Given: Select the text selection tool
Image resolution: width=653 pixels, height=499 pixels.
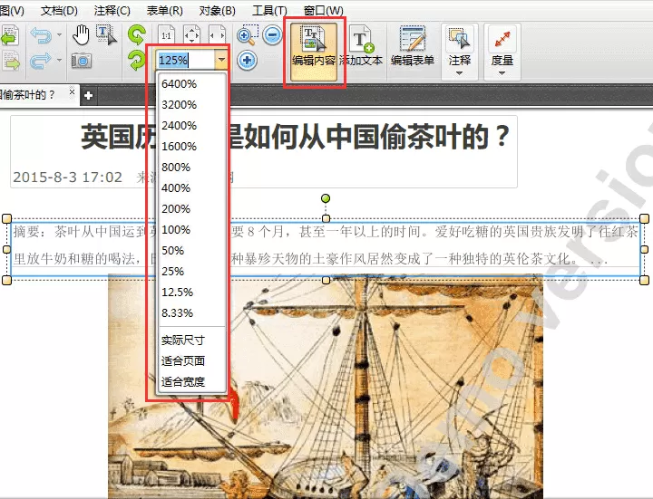Looking at the screenshot, I should tap(107, 35).
